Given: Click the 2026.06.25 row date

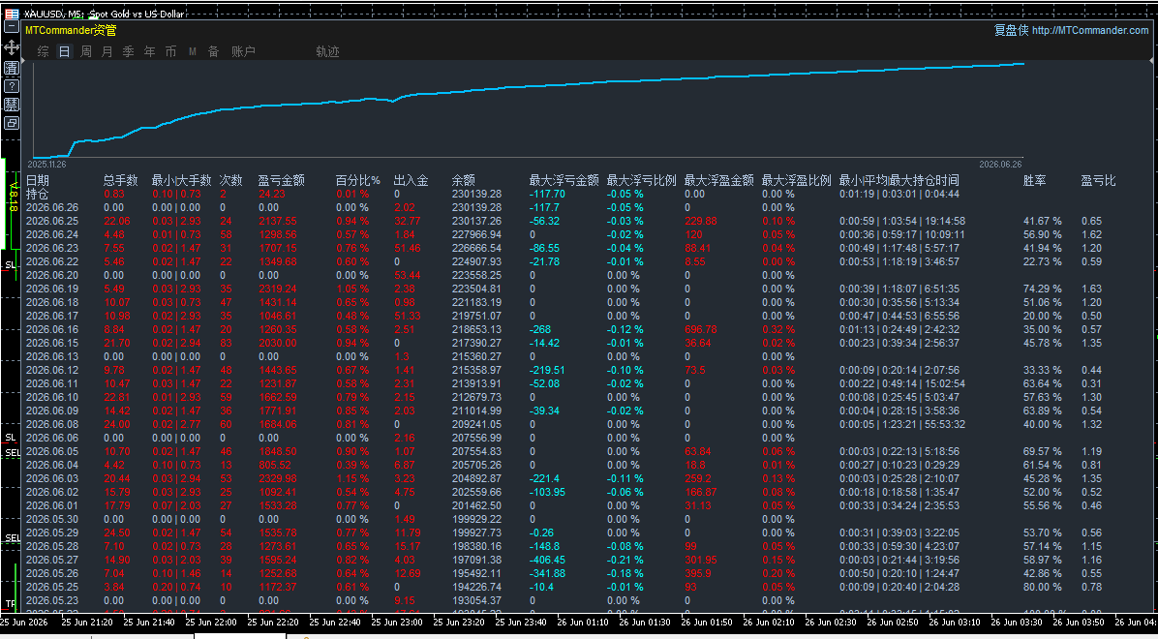Looking at the screenshot, I should click(x=51, y=221).
